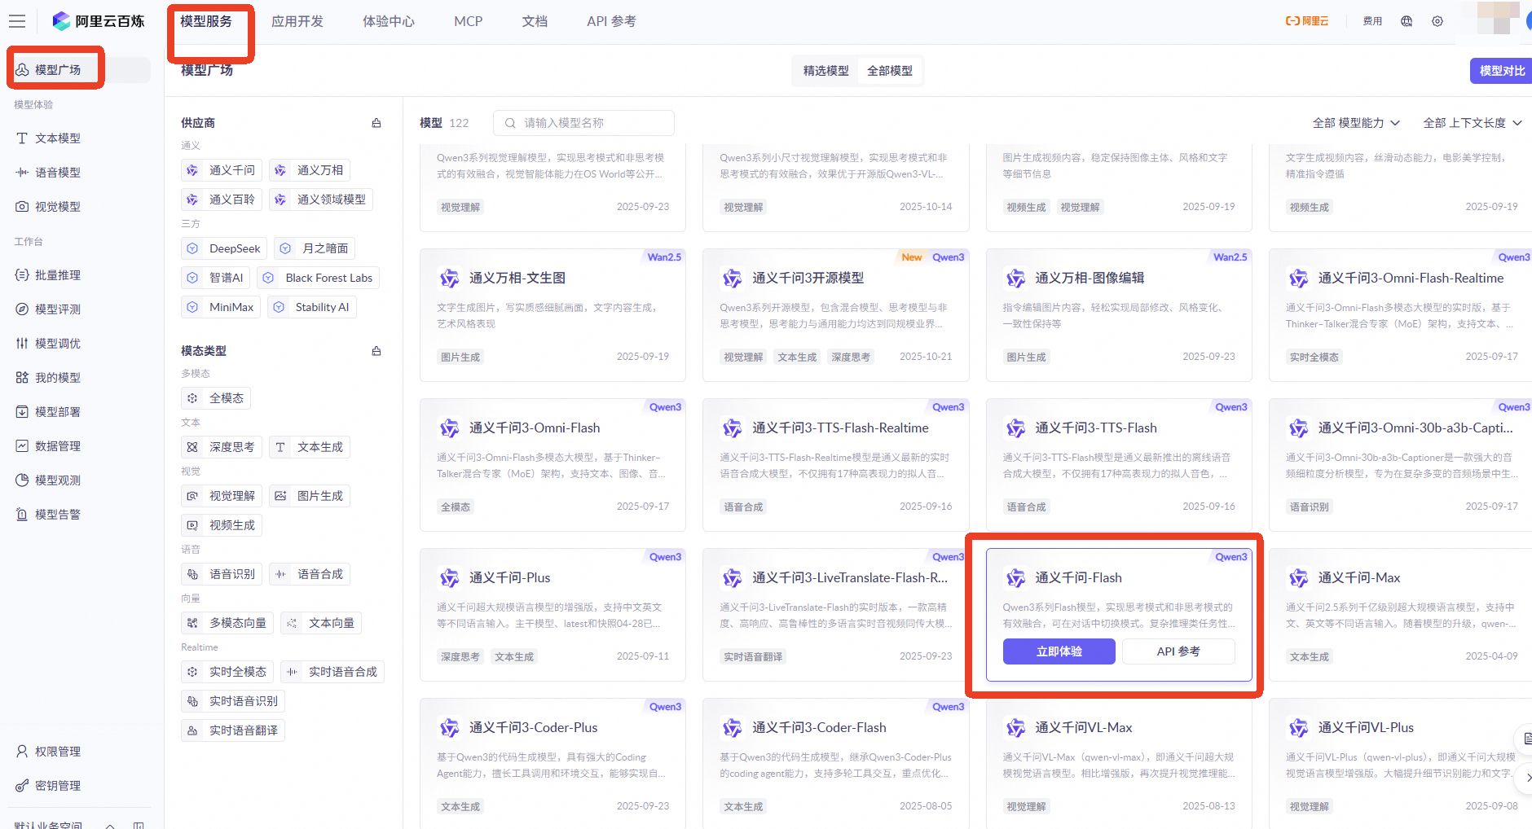Click the 模型对比 button
This screenshot has height=829, width=1532.
[x=1502, y=71]
